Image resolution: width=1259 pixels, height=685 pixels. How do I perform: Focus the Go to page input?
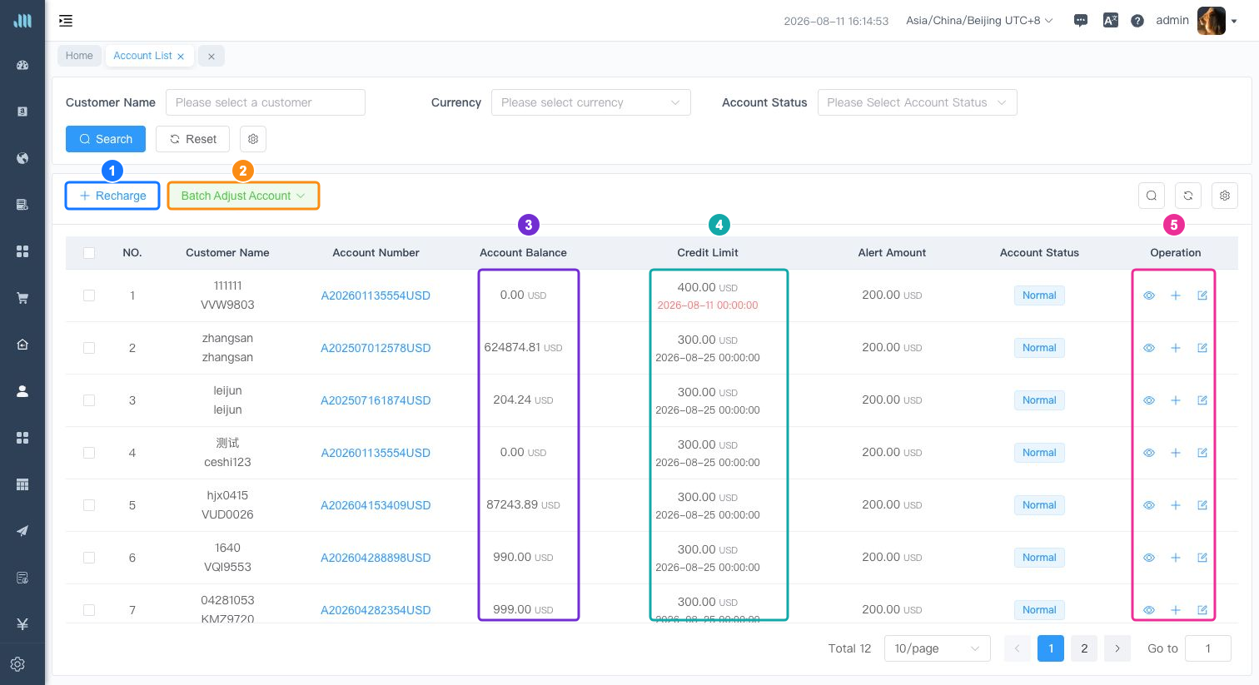1208,648
